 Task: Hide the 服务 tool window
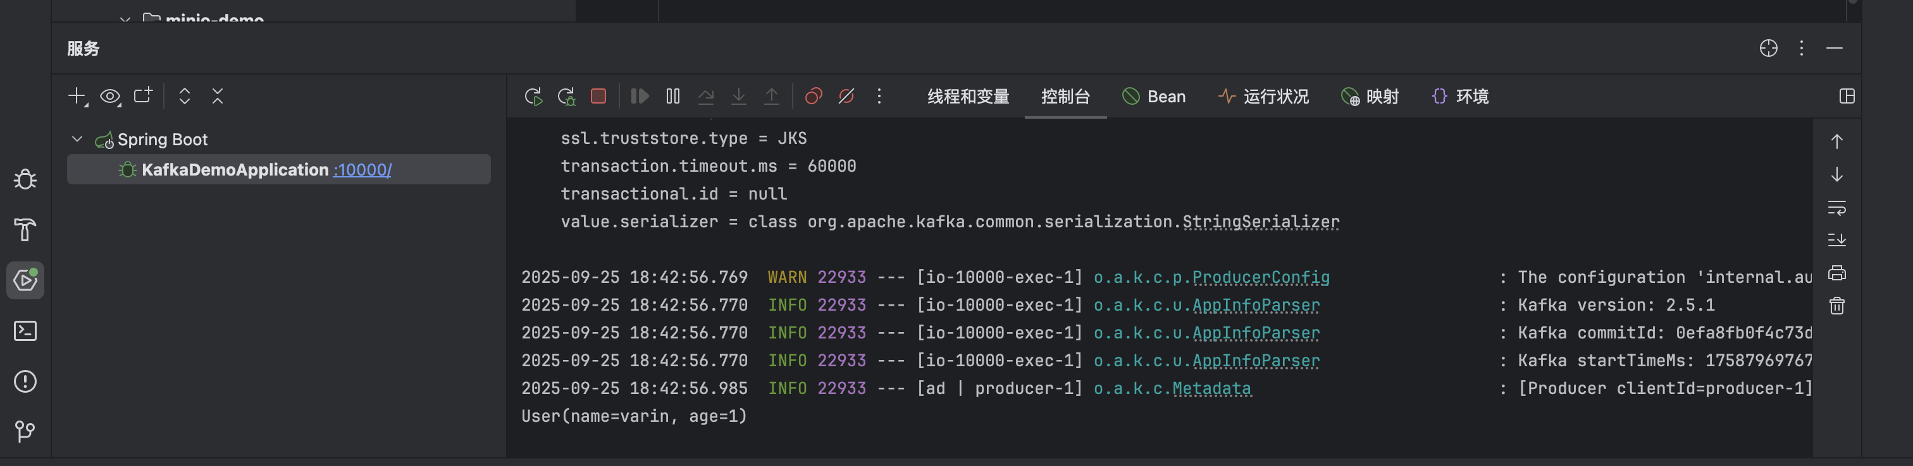pos(1835,48)
